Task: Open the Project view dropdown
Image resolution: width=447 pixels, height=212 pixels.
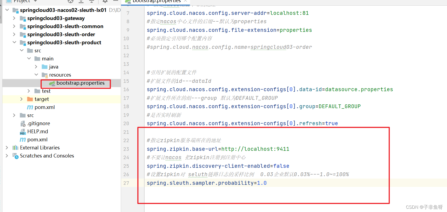Action: [35, 1]
